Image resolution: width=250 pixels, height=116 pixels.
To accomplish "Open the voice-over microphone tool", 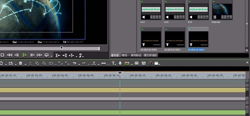I will coord(120,63).
